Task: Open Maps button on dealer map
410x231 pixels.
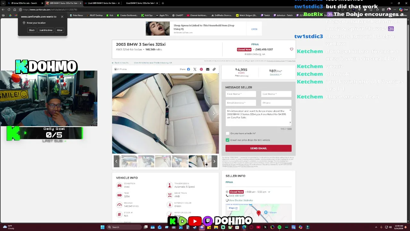Action: click(x=233, y=208)
